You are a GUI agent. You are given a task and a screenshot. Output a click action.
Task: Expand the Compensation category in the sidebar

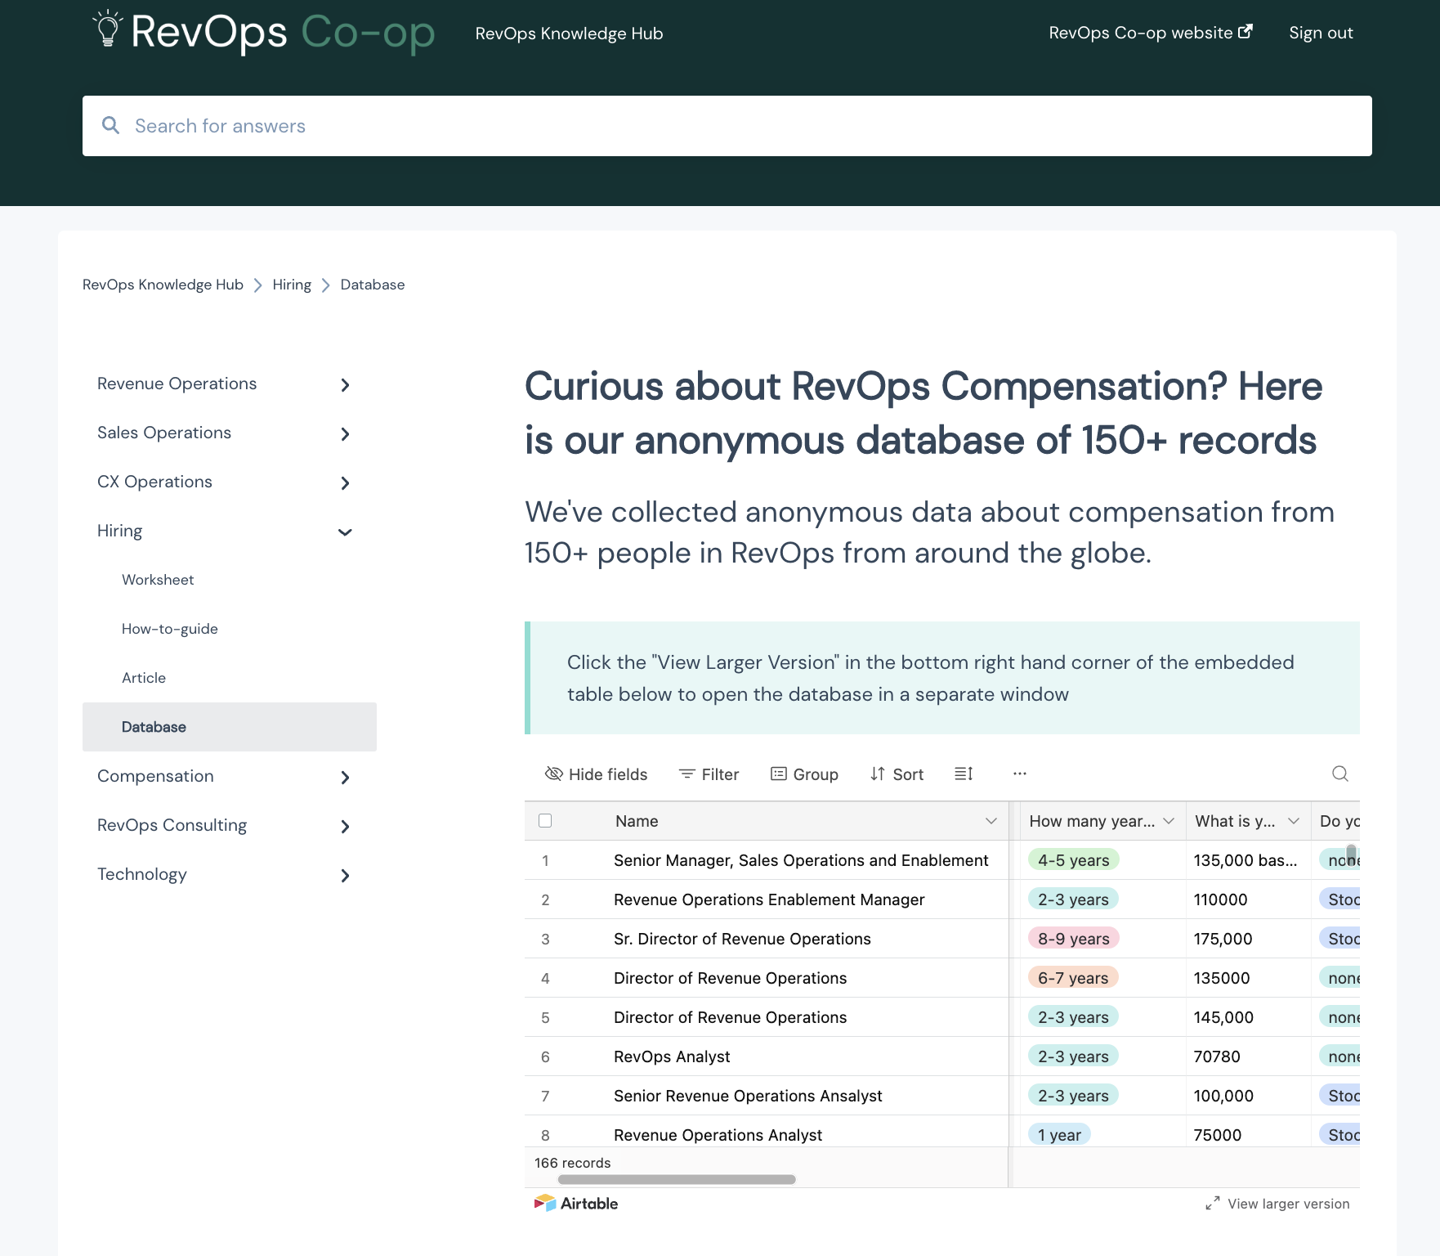(x=344, y=777)
